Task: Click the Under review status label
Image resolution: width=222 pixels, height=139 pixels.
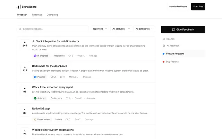Action: point(44,120)
